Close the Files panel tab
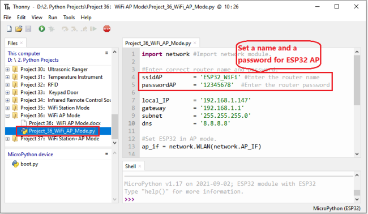368x214 pixels. [22, 43]
